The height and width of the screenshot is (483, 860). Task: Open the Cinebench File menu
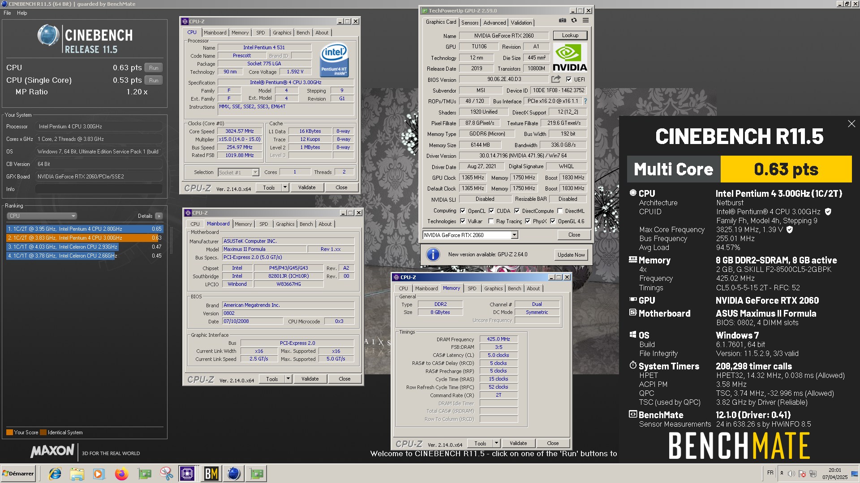[x=7, y=13]
